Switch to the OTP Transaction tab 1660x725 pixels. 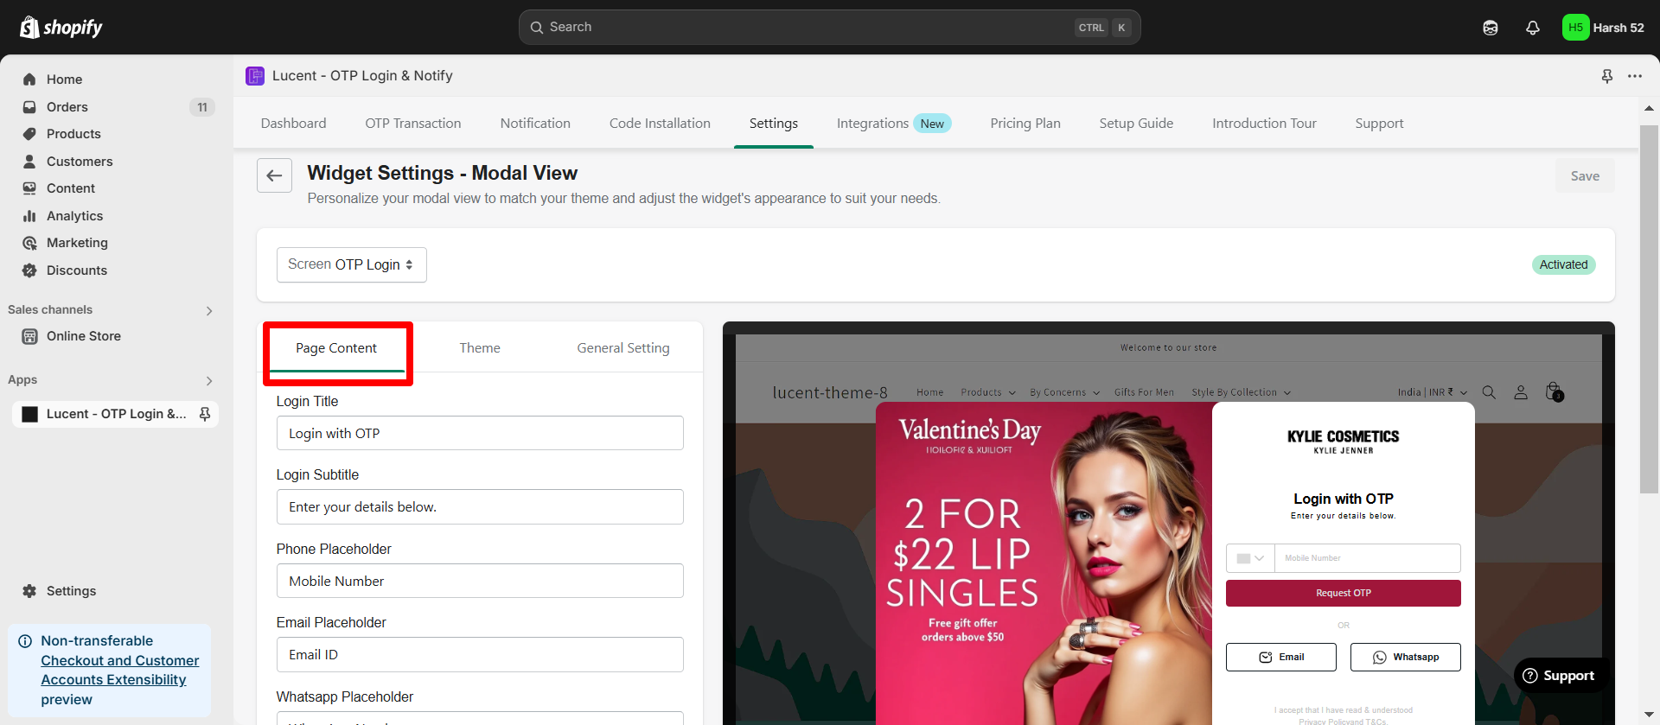click(x=413, y=124)
